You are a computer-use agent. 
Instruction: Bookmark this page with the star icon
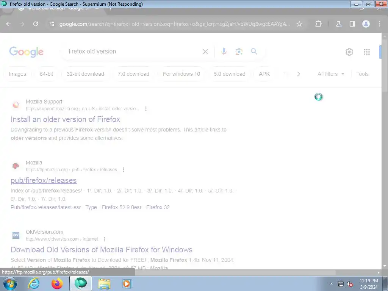(299, 24)
